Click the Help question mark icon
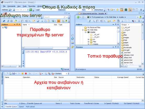The width and height of the screenshot is (145, 109). [141, 10]
